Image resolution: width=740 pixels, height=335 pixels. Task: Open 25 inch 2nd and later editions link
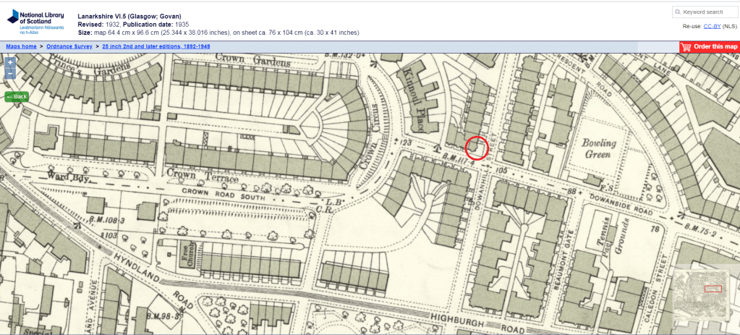[x=156, y=46]
